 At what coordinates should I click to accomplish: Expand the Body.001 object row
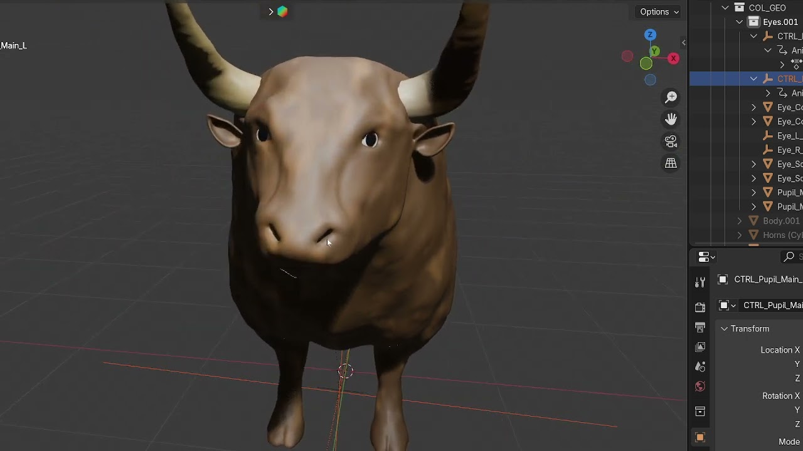(740, 221)
